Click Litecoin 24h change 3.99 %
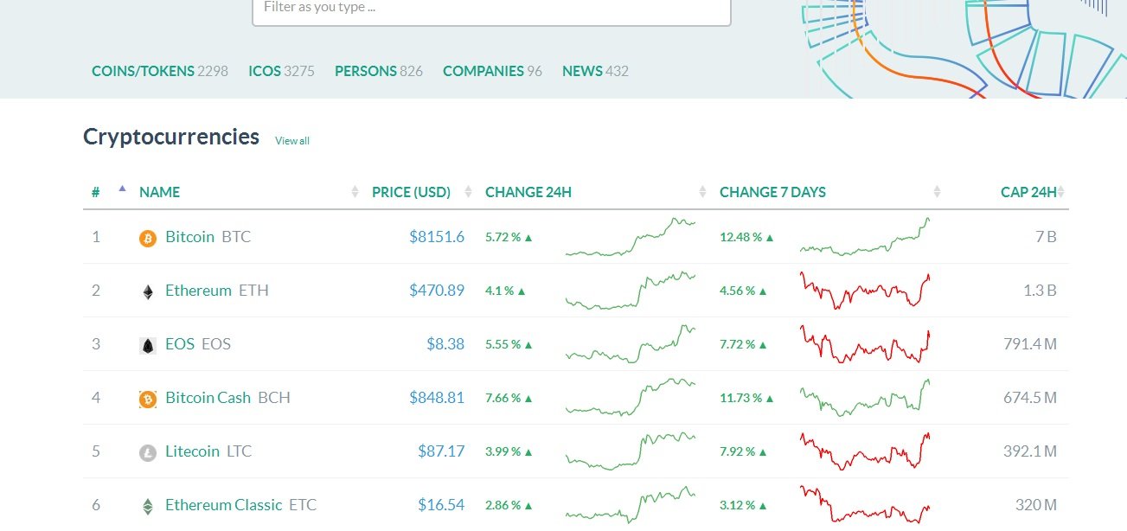 (x=509, y=451)
